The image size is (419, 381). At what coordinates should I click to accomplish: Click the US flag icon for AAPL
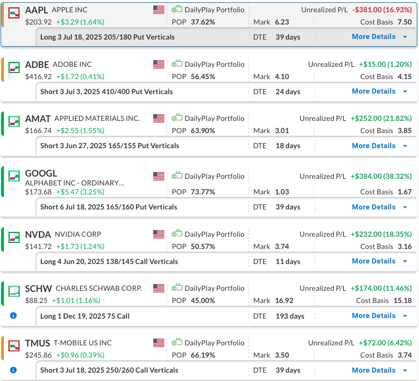[159, 10]
